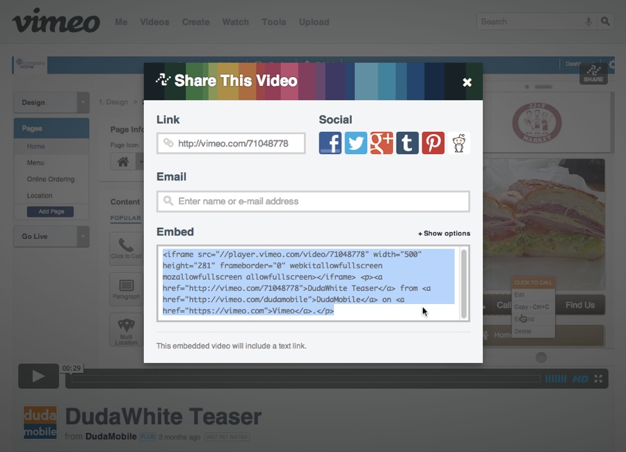
Task: Click the search magnifier icon
Action: pos(605,22)
